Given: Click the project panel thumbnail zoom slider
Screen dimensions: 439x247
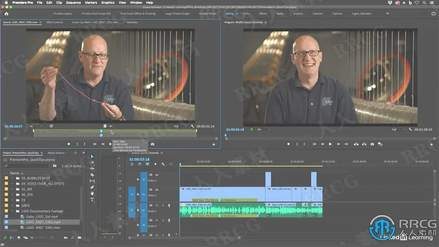Looking at the screenshot, I should [x=32, y=237].
